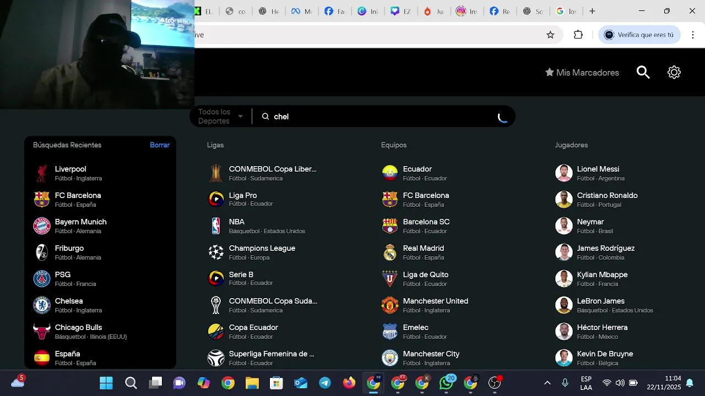Select the Champions League ball icon

point(216,252)
